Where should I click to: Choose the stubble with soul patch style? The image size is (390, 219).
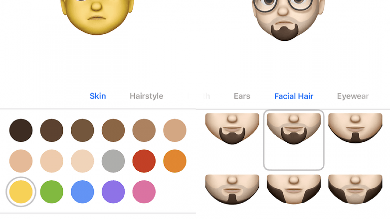click(x=232, y=189)
